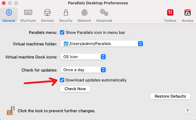The width and height of the screenshot is (196, 120).
Task: Open the Check for updates frequency dropdown
Action: tap(83, 70)
